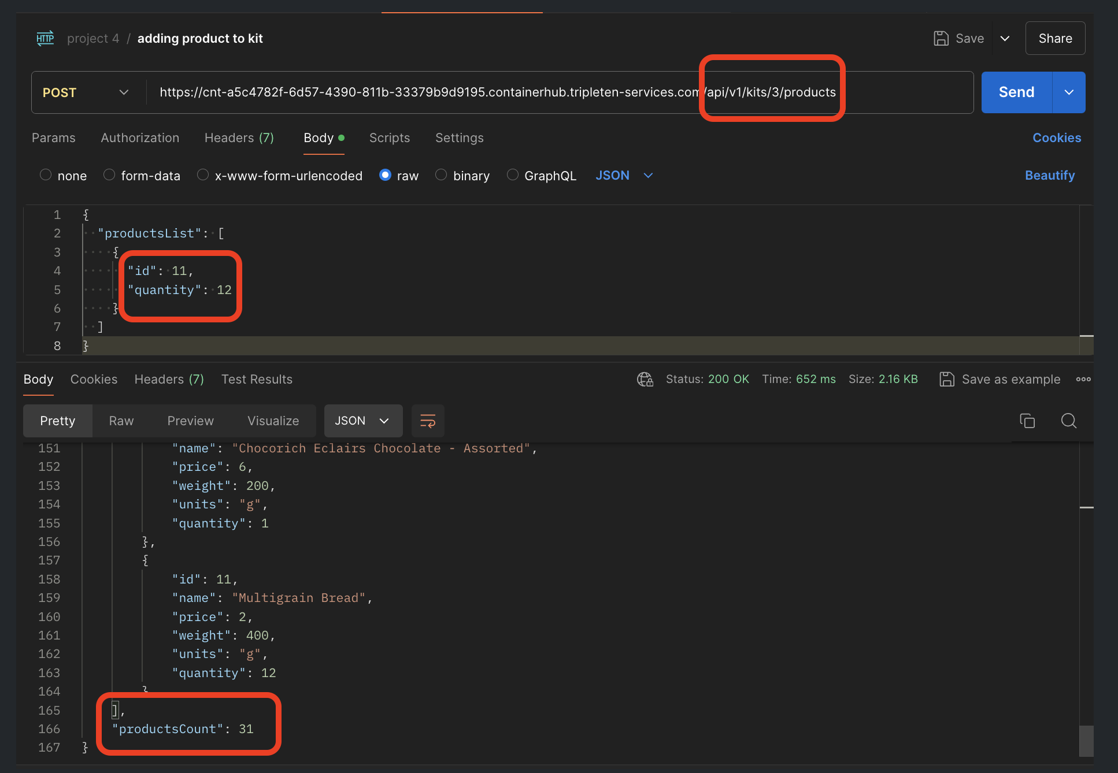Viewport: 1118px width, 773px height.
Task: Click the Size 2.16 KB value
Action: pyautogui.click(x=898, y=379)
